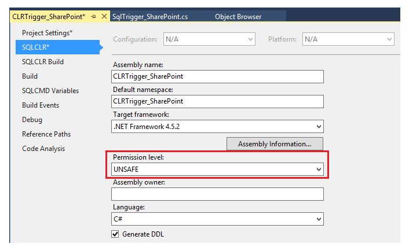The height and width of the screenshot is (247, 409).
Task: Open the Reference Paths page
Action: (46, 134)
